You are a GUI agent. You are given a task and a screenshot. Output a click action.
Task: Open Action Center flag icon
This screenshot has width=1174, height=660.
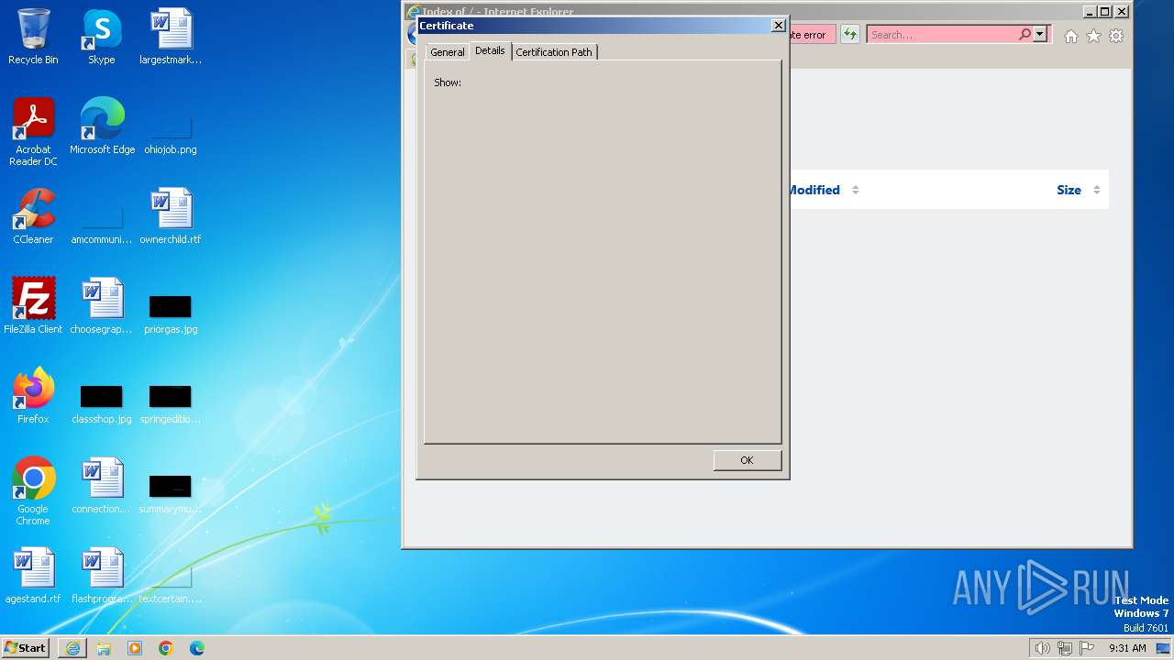click(1087, 648)
